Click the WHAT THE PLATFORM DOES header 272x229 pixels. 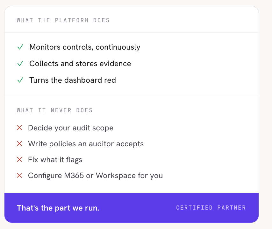coord(63,20)
